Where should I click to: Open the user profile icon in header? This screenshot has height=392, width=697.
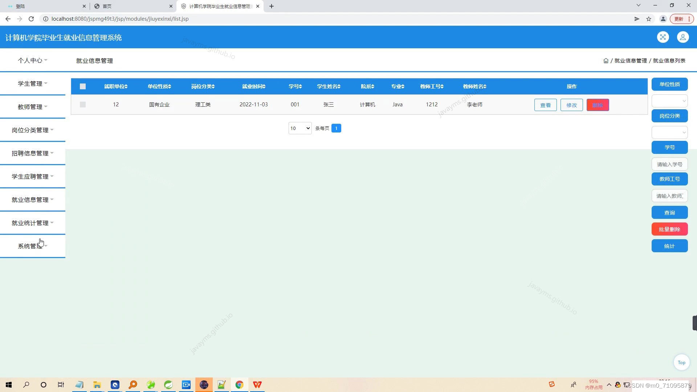click(682, 37)
